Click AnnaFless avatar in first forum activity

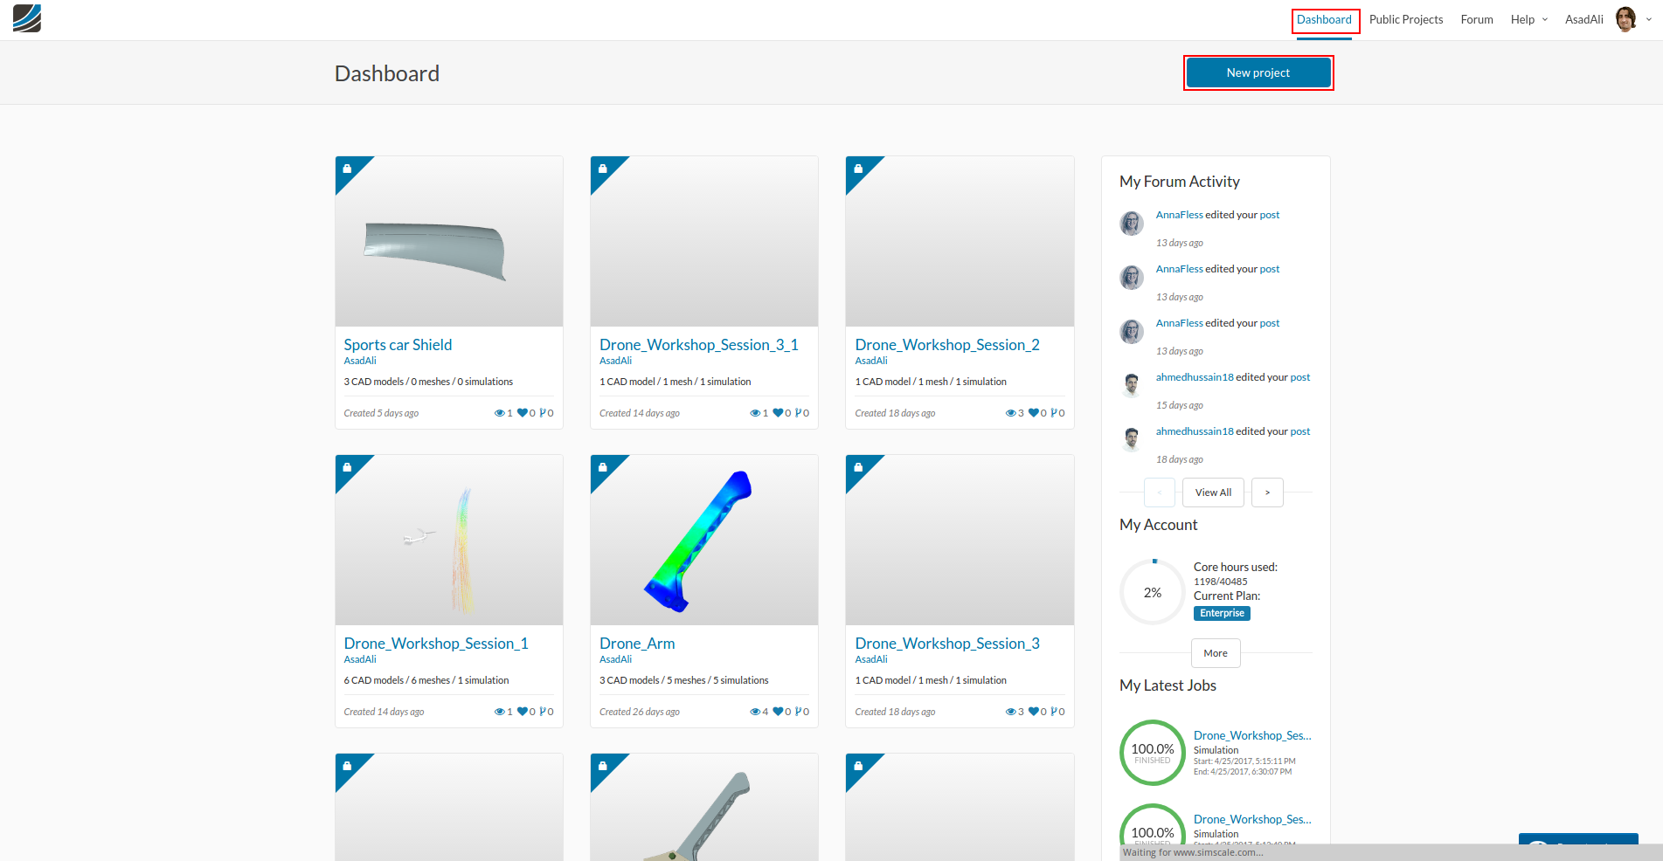(1132, 223)
